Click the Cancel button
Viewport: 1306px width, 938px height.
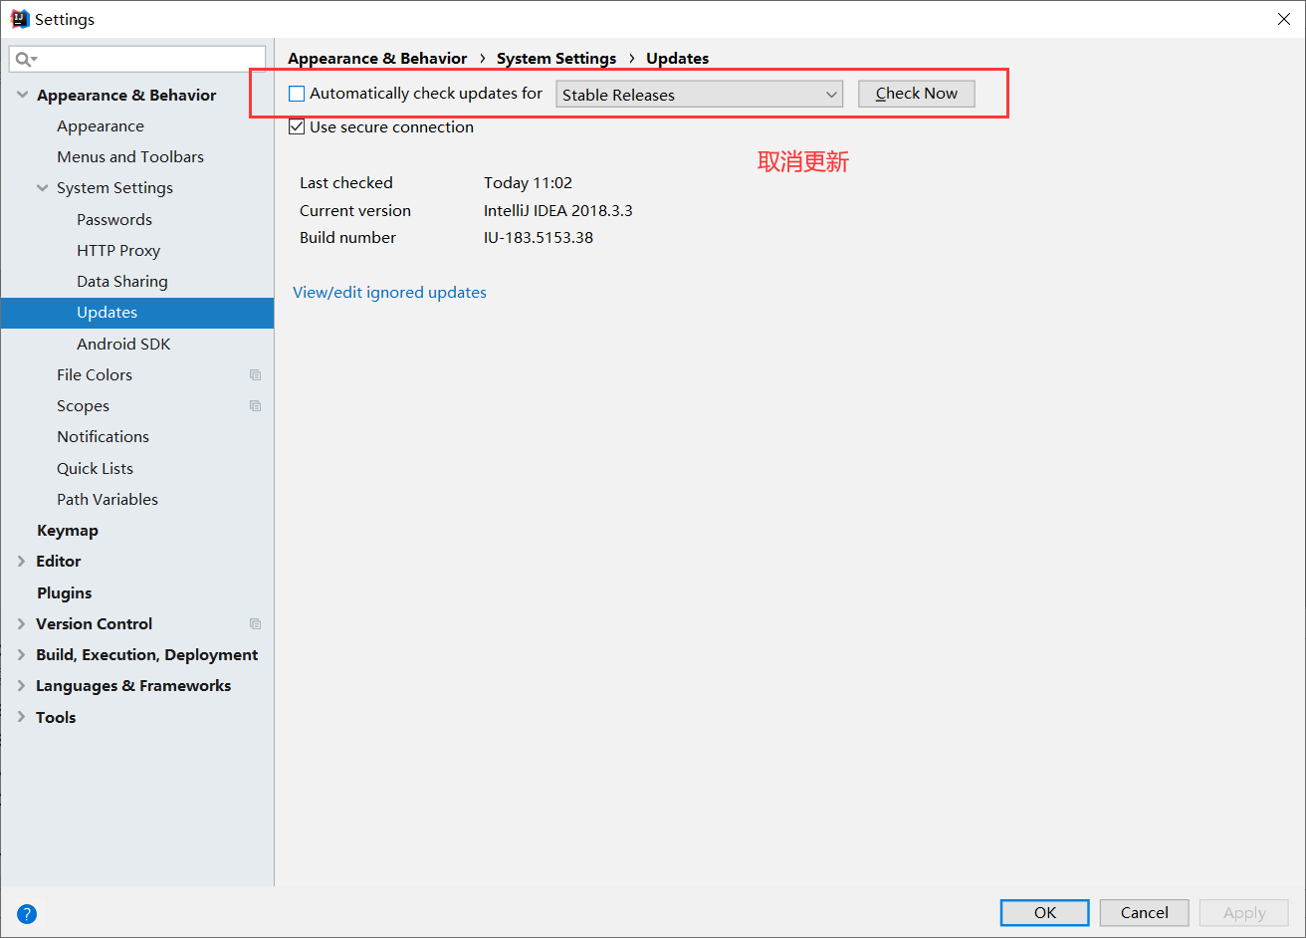point(1145,913)
